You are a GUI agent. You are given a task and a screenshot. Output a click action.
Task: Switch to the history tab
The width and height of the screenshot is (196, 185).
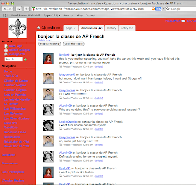click(112, 28)
